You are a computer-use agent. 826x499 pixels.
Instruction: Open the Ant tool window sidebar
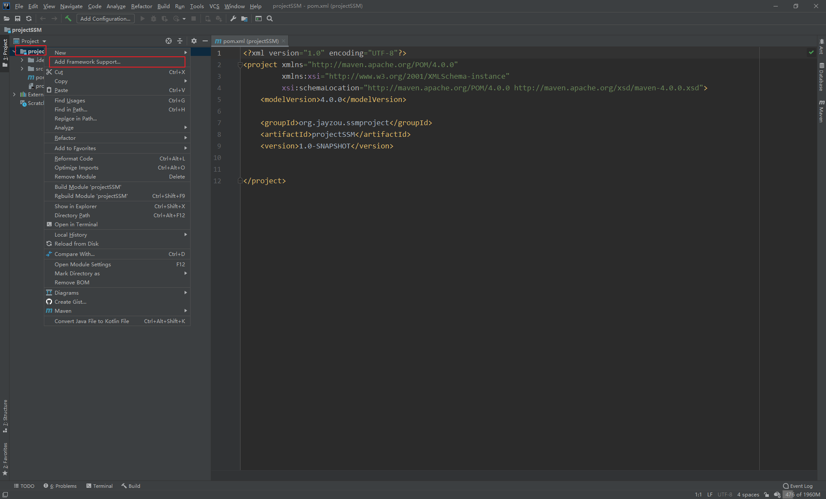point(821,47)
